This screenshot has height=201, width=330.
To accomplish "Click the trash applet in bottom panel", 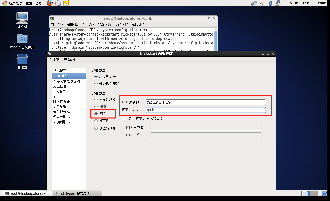I will [x=324, y=193].
